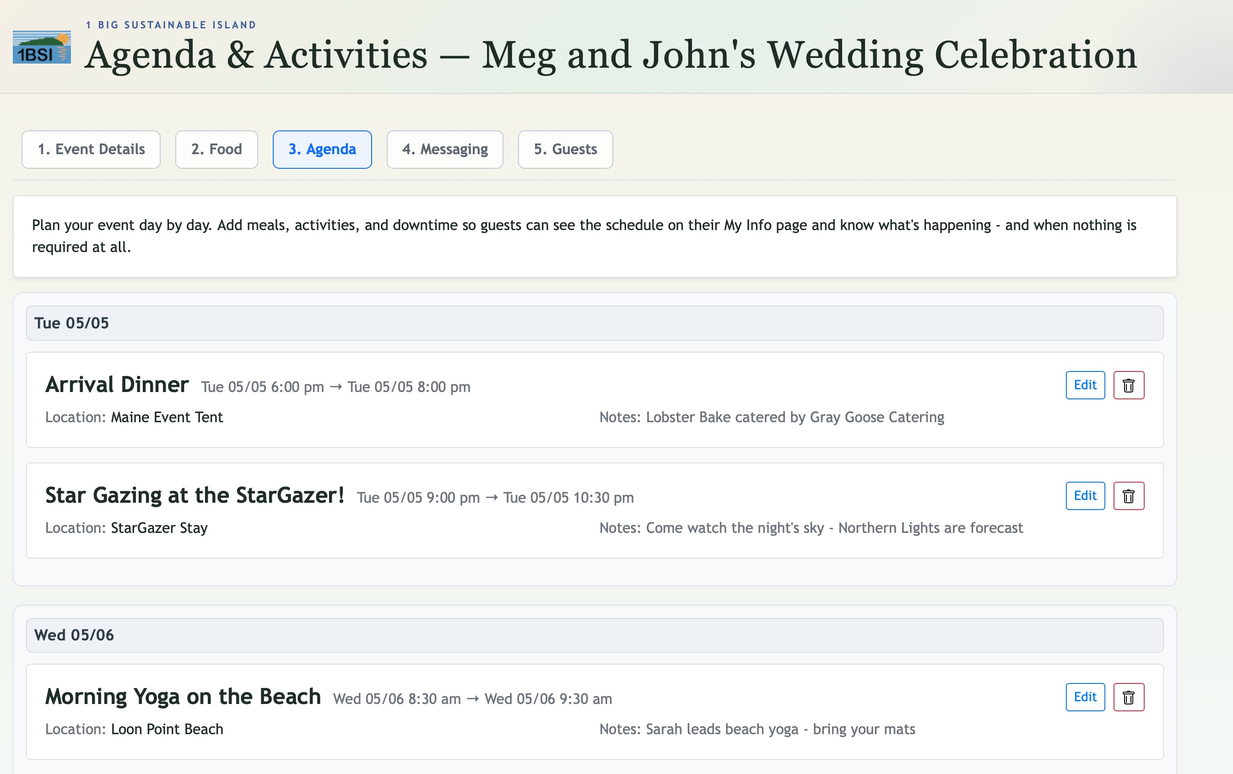Screen dimensions: 1233x774
Task: Edit Morning Yoga on the Beach
Action: pyautogui.click(x=1085, y=697)
